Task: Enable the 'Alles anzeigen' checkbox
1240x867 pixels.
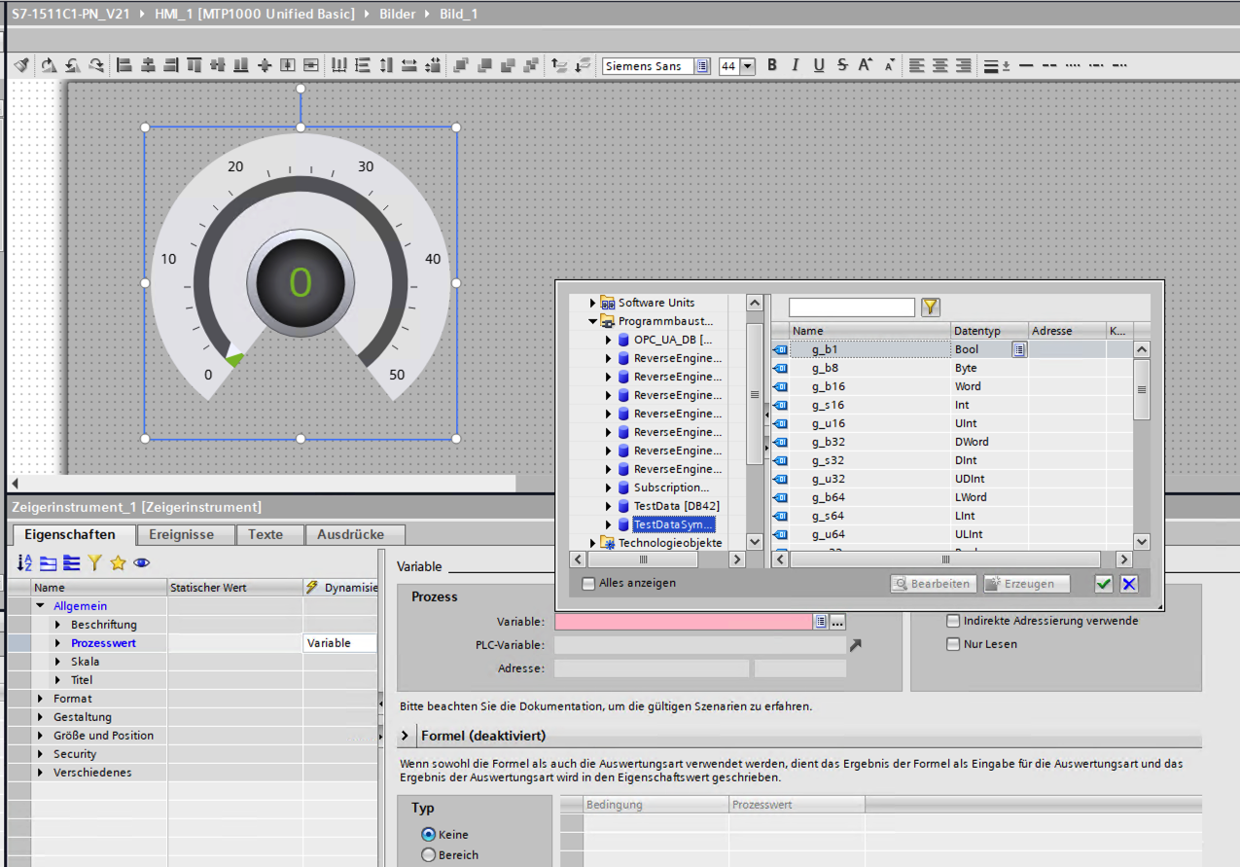Action: (587, 584)
